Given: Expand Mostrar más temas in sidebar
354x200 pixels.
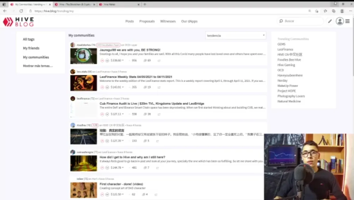Looking at the screenshot, I should click(x=38, y=66).
